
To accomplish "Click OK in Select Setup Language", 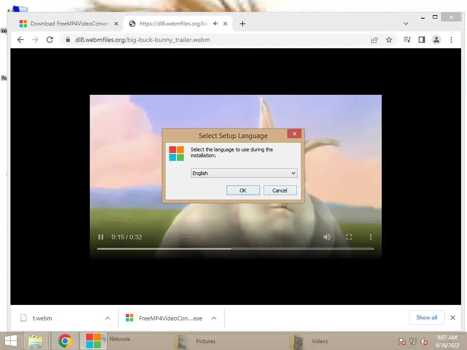I will [243, 190].
